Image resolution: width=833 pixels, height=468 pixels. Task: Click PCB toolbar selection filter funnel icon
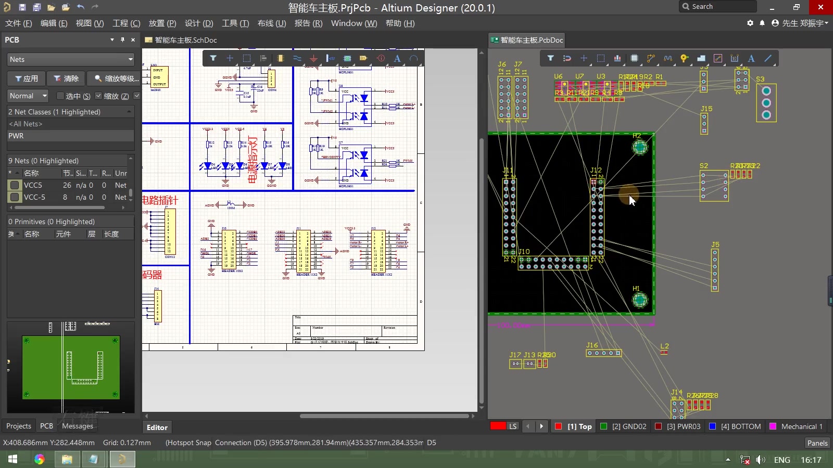(x=550, y=58)
